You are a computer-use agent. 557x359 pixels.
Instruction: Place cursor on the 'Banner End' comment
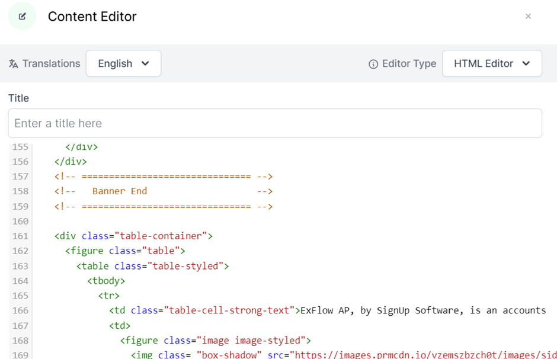(x=119, y=191)
